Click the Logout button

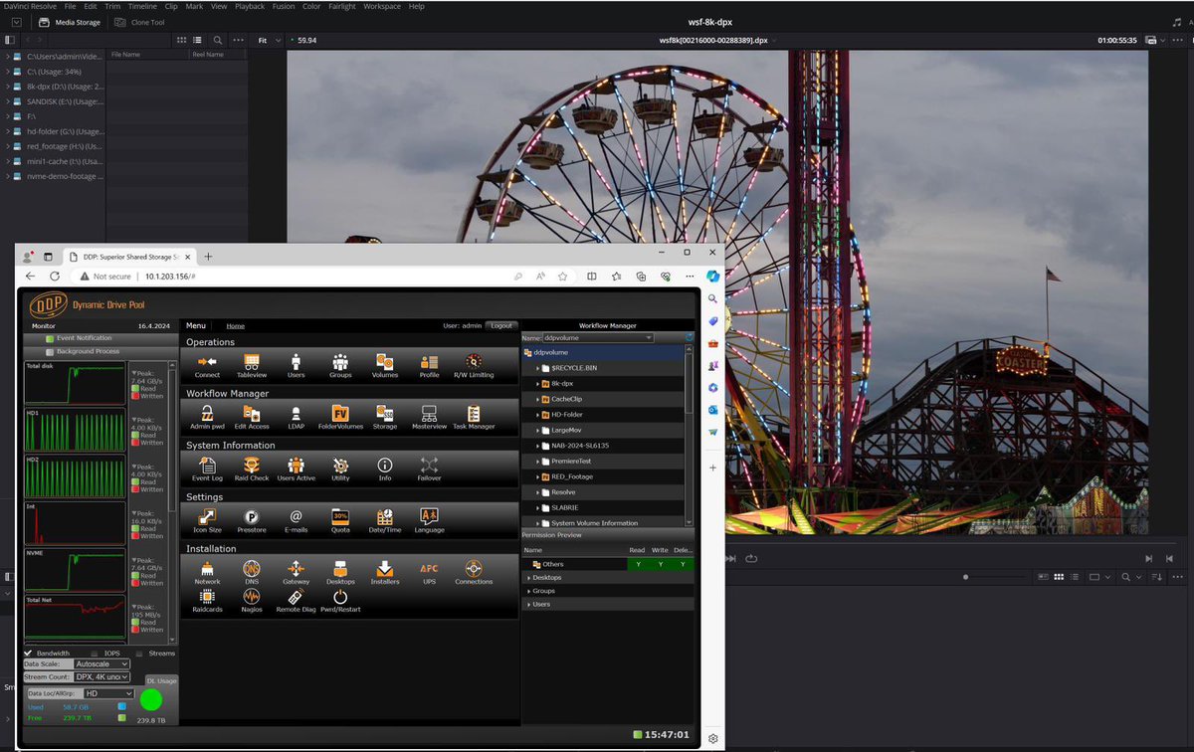click(501, 325)
